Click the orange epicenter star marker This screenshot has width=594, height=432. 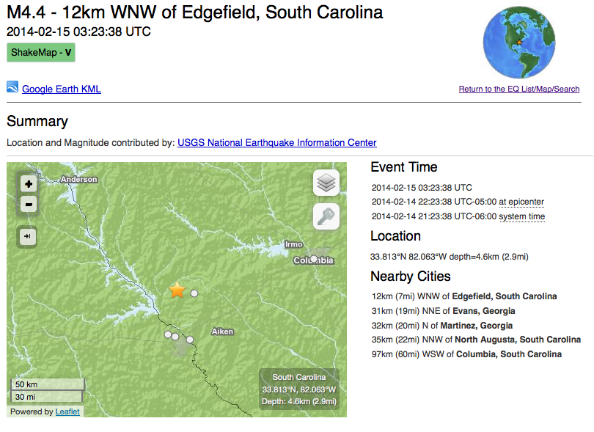point(177,290)
